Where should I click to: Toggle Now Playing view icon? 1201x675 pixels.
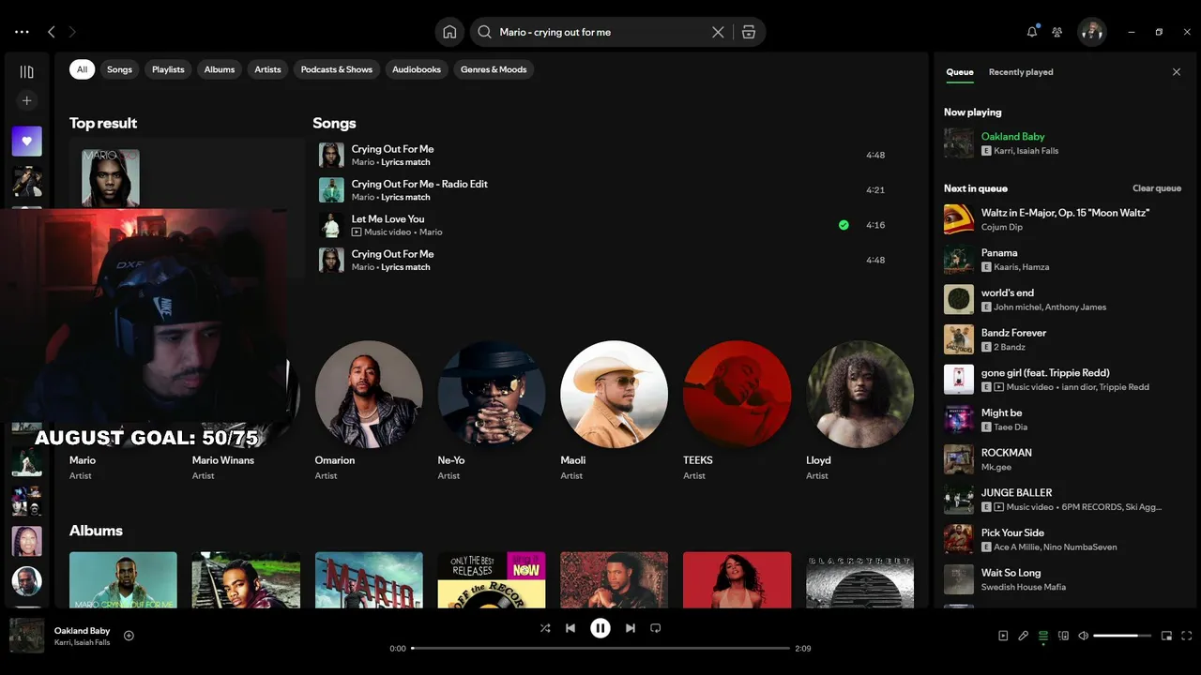tap(1003, 636)
